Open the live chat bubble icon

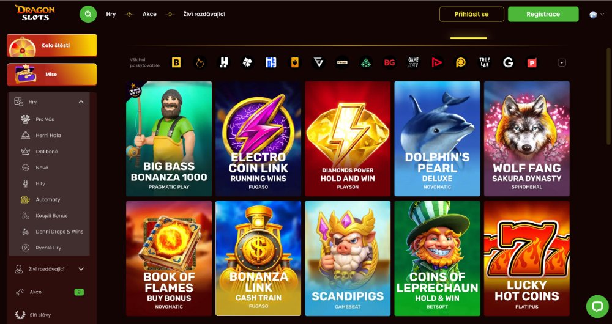(597, 306)
